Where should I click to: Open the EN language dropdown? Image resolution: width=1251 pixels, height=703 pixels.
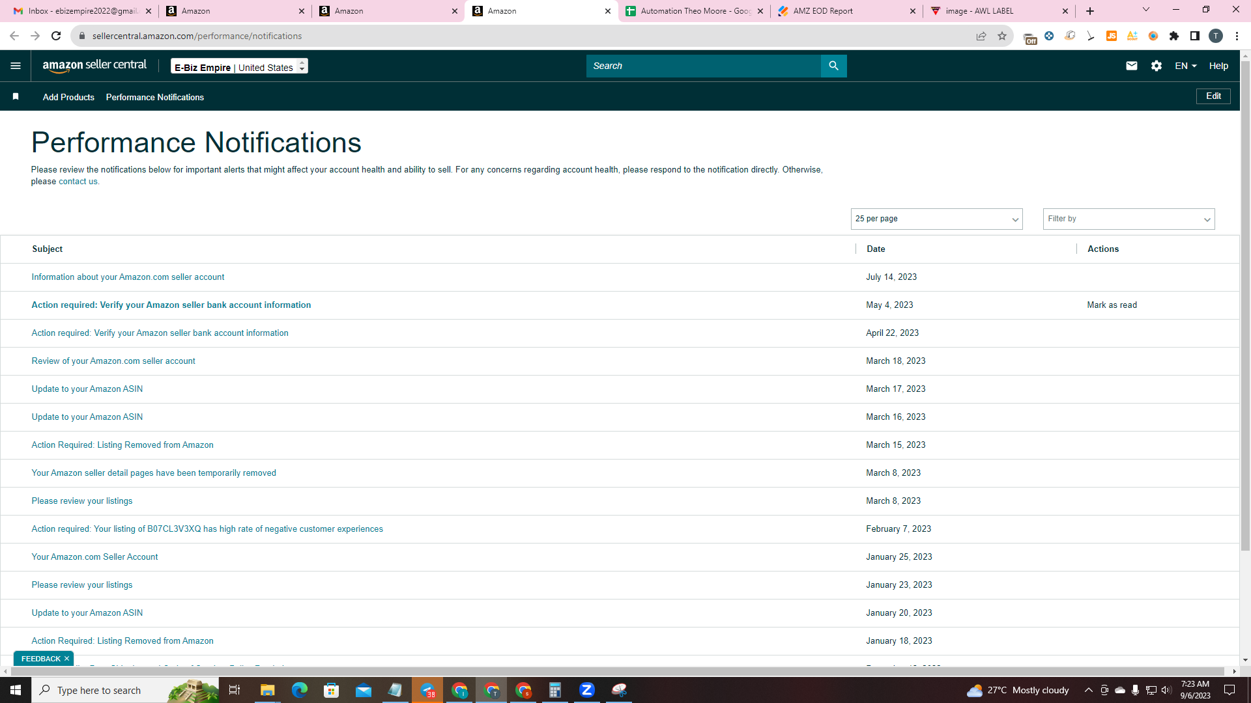point(1185,66)
